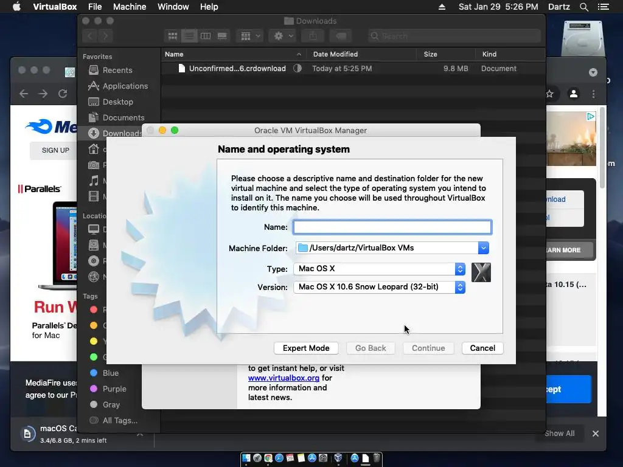Switch Finder to gallery view
This screenshot has width=623, height=467.
click(222, 36)
